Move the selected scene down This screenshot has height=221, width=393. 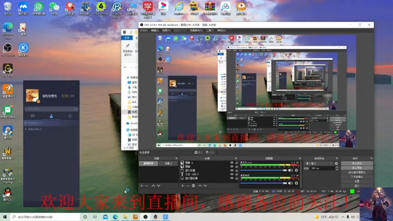158,186
